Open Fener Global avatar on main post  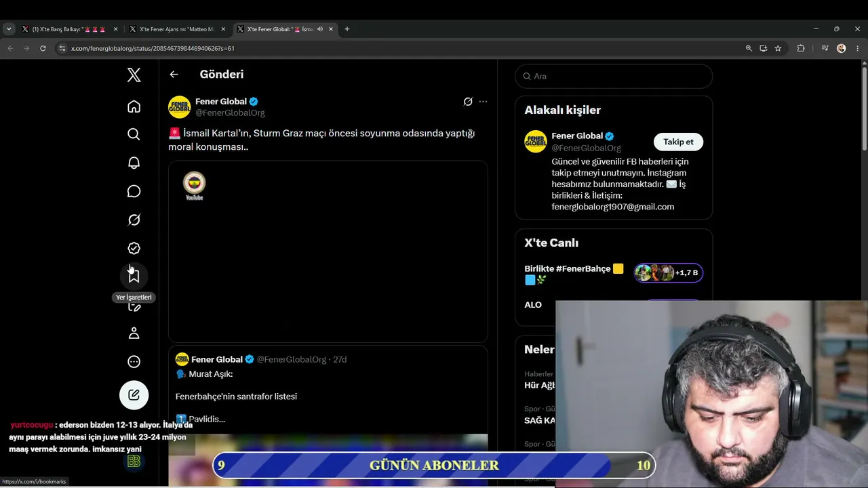pyautogui.click(x=180, y=107)
